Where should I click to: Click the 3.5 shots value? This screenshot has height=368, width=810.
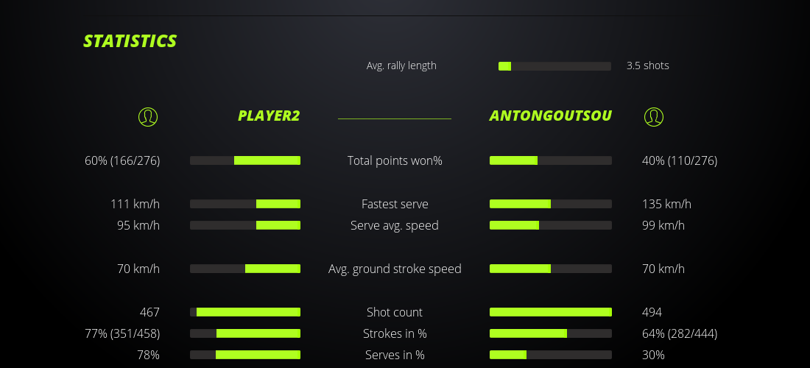point(647,66)
